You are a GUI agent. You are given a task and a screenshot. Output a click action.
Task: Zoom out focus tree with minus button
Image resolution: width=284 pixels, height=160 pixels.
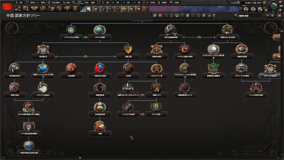[x=268, y=16]
